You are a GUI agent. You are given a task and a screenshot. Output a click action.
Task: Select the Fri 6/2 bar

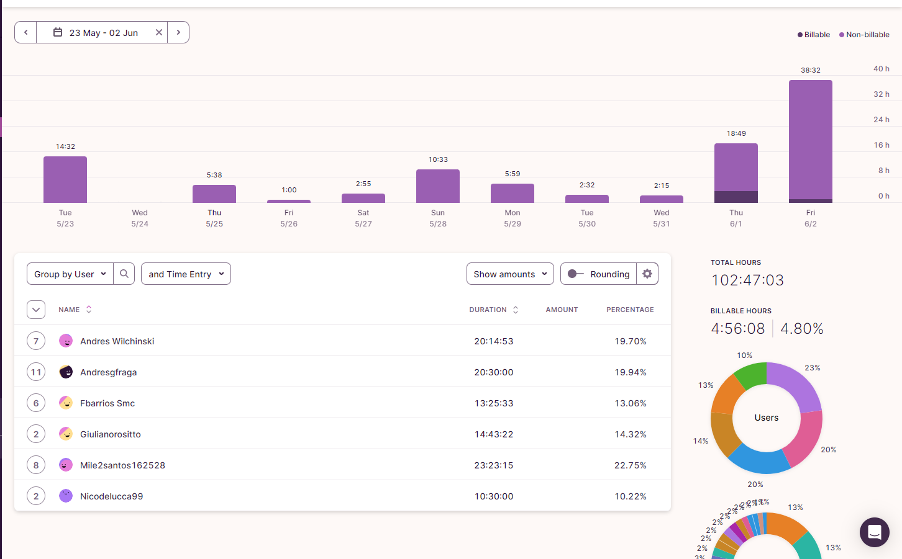tap(811, 141)
